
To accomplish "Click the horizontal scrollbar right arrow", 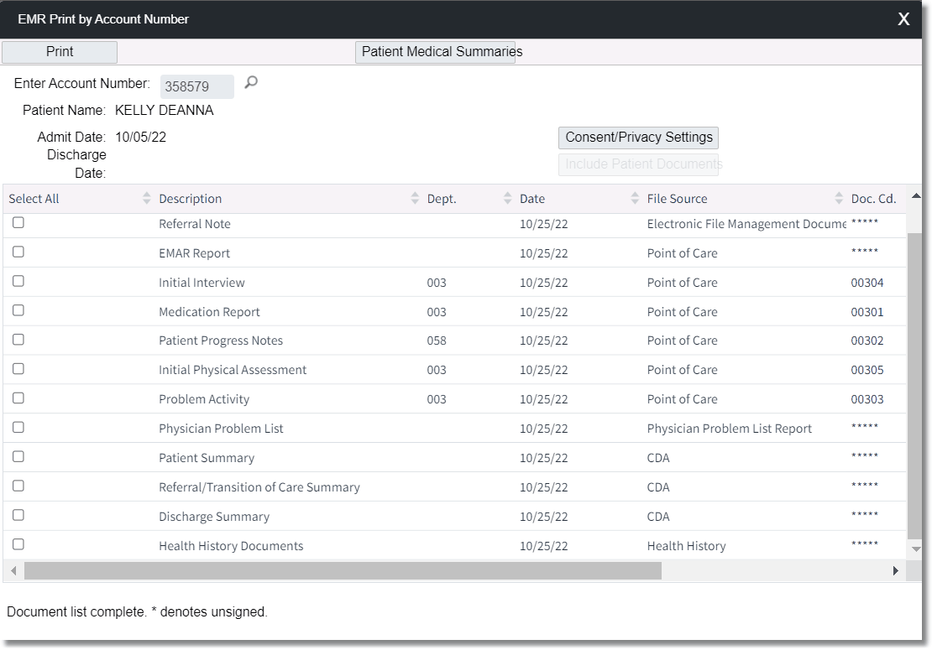I will pyautogui.click(x=896, y=571).
